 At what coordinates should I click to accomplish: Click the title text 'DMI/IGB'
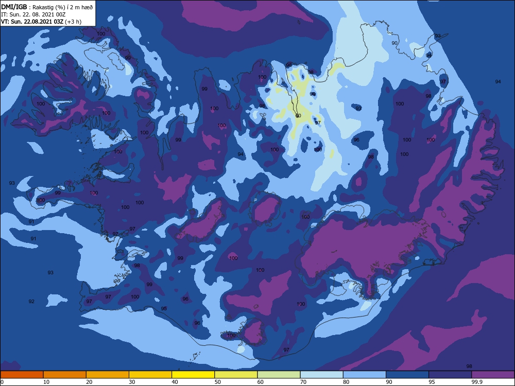14,7
